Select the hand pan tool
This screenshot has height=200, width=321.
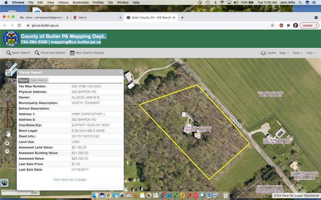coord(8,134)
